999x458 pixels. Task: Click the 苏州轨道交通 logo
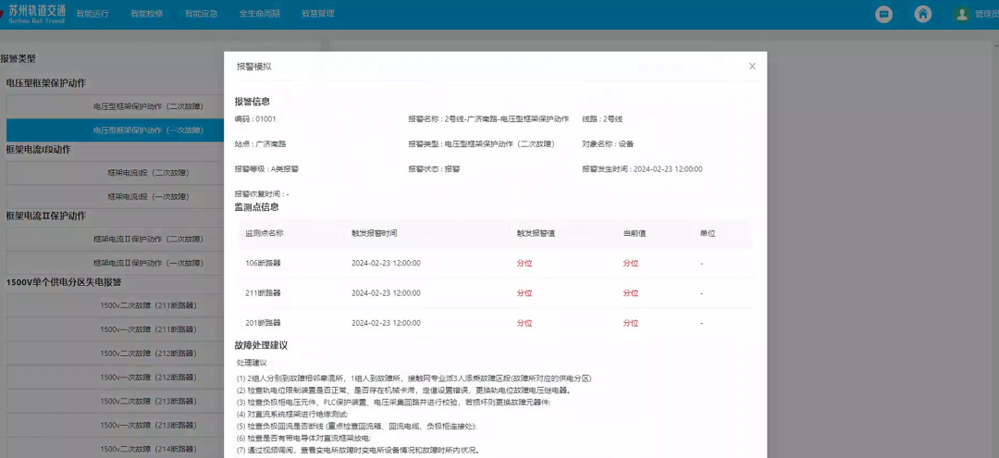click(33, 14)
